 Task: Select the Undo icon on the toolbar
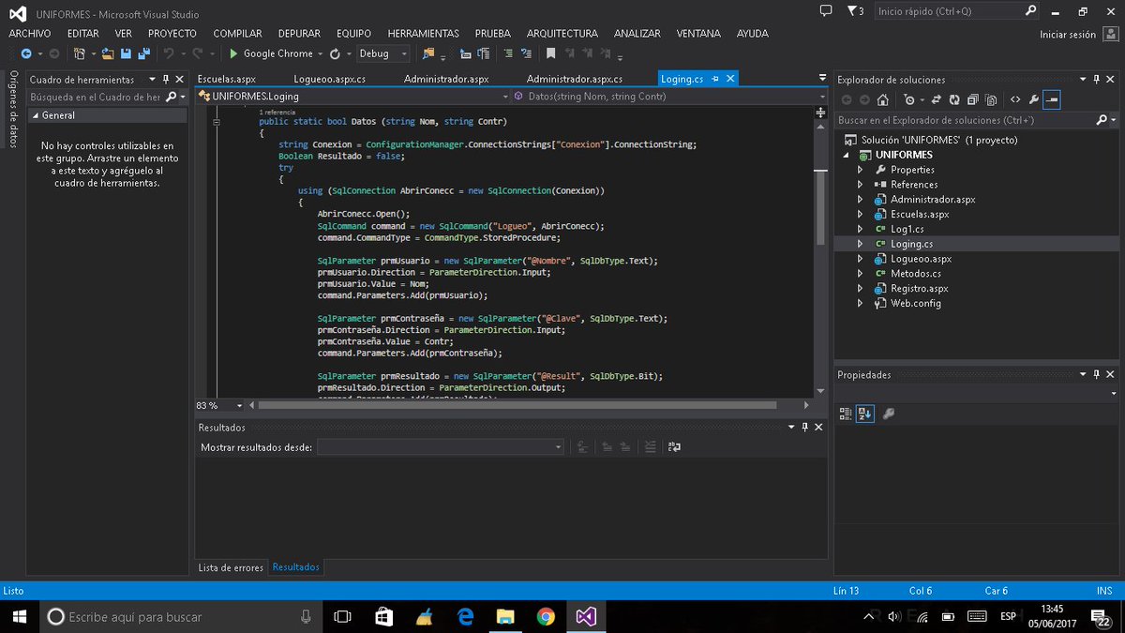point(167,53)
